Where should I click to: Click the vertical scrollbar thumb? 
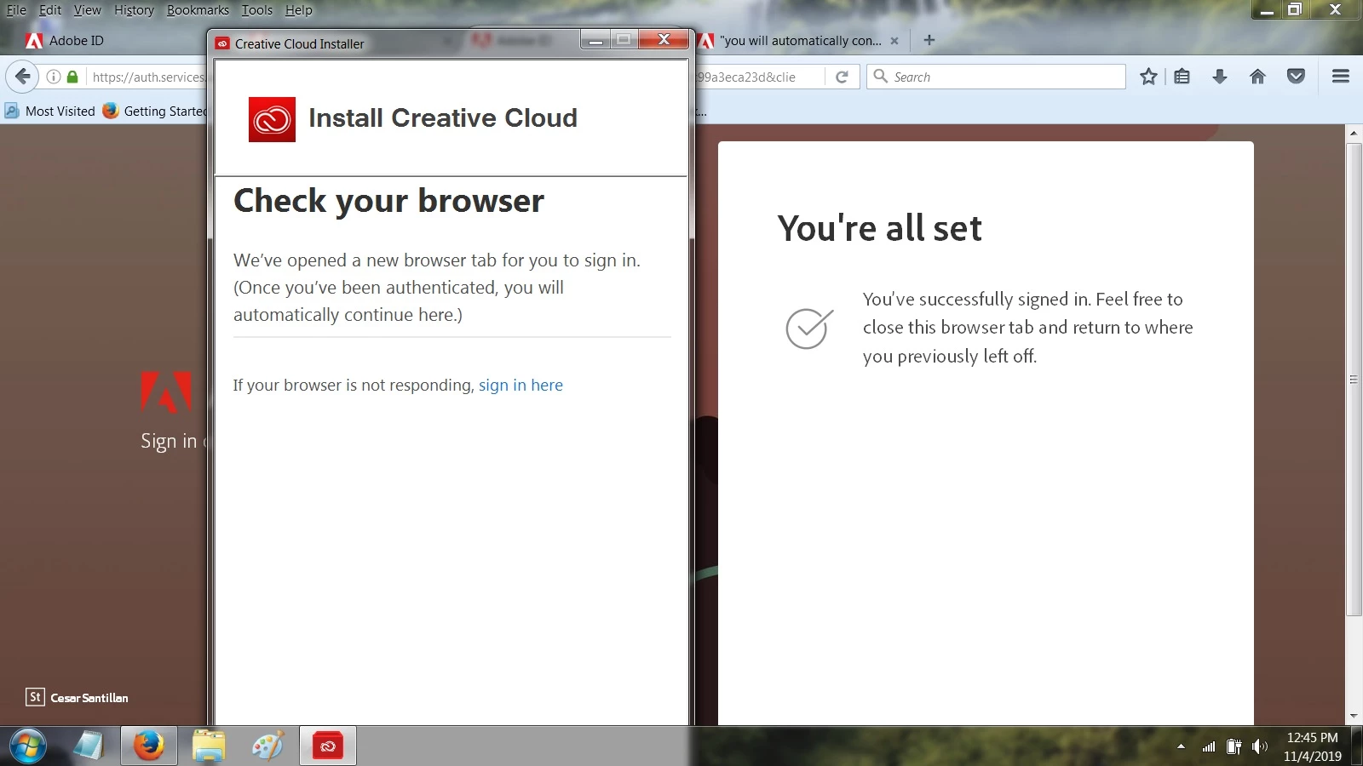[x=1354, y=379]
